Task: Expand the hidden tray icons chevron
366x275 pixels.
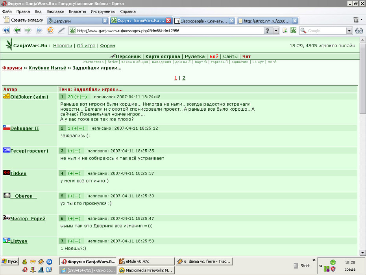Action: (320, 266)
